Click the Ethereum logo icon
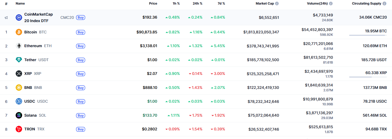The image size is (392, 139). click(x=19, y=46)
